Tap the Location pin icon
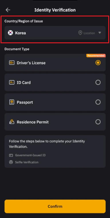 (80, 33)
